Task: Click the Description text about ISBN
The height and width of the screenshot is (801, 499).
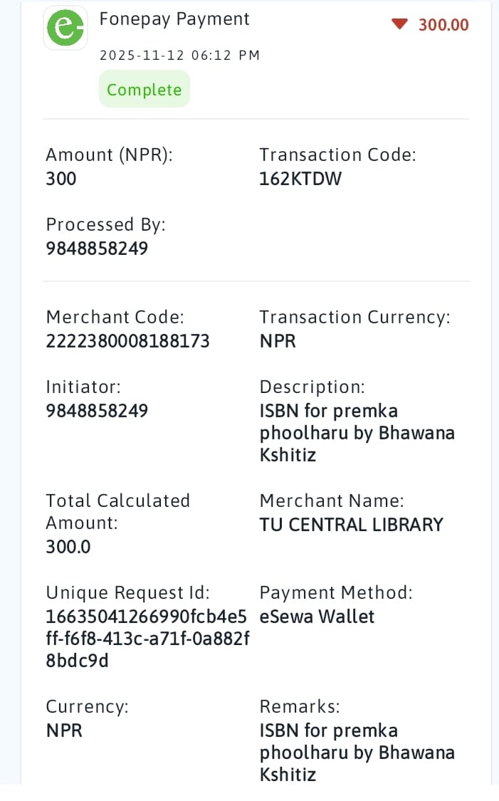Action: 356,432
